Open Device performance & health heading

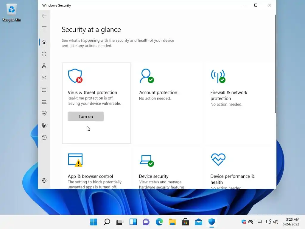(232, 179)
